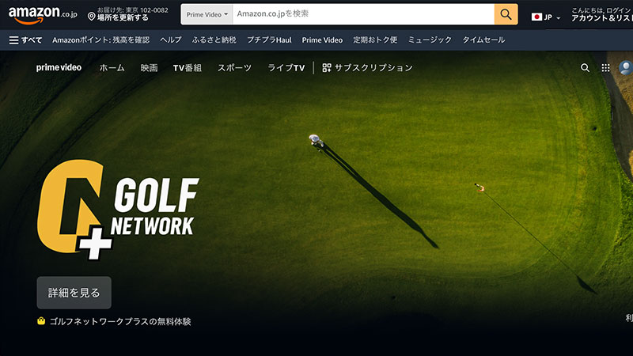Open the ふるさと納税 link

[214, 40]
